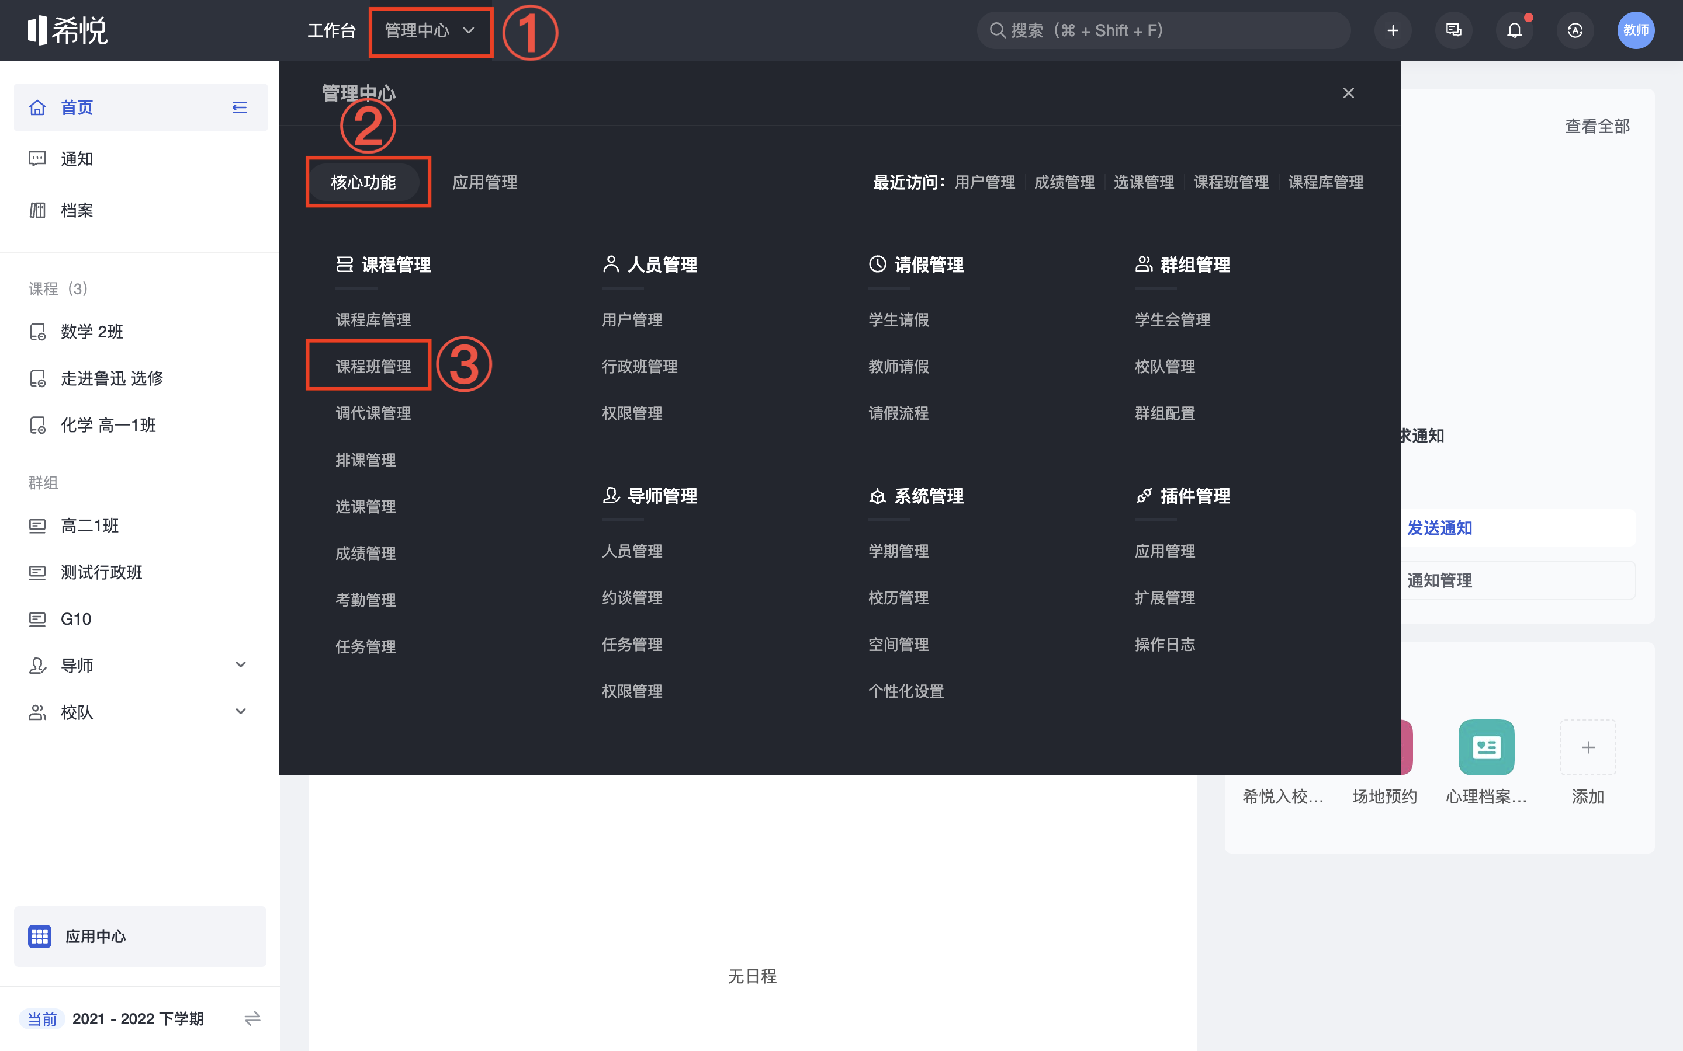
Task: Open 排课管理
Action: click(366, 460)
